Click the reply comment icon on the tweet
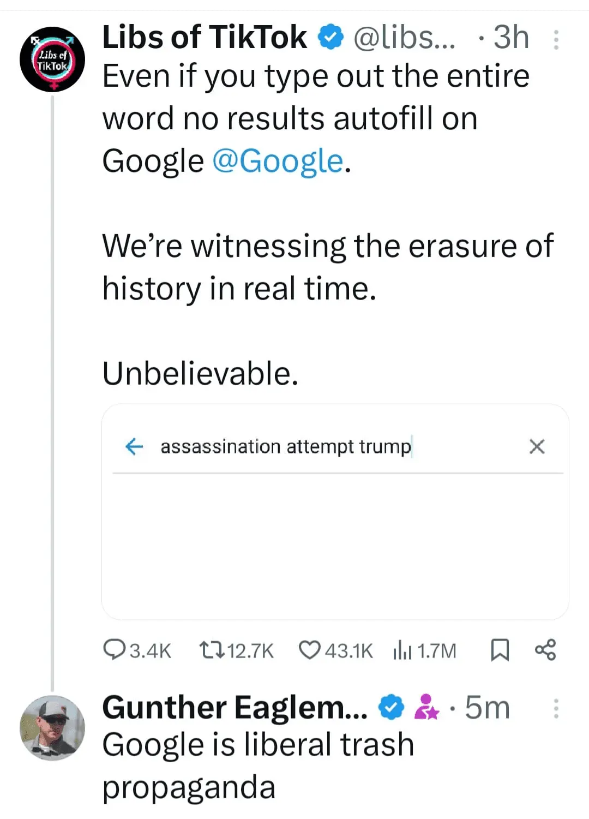 coord(113,650)
